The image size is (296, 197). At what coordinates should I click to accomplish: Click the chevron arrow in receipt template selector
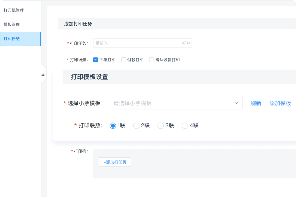tap(236, 103)
